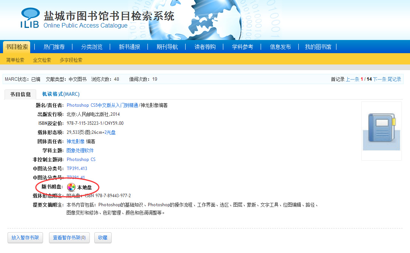Image resolution: width=410 pixels, height=253 pixels.
Task: Open 期刊导航 menu item
Action: pyautogui.click(x=167, y=47)
